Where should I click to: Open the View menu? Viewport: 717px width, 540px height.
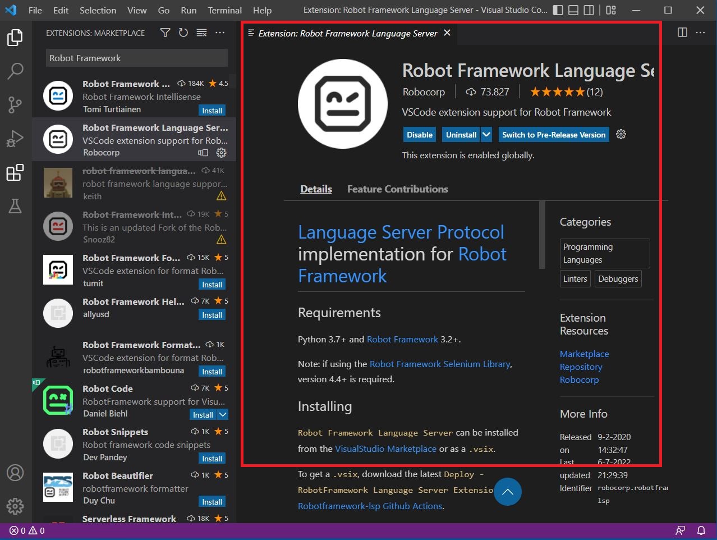click(x=137, y=10)
